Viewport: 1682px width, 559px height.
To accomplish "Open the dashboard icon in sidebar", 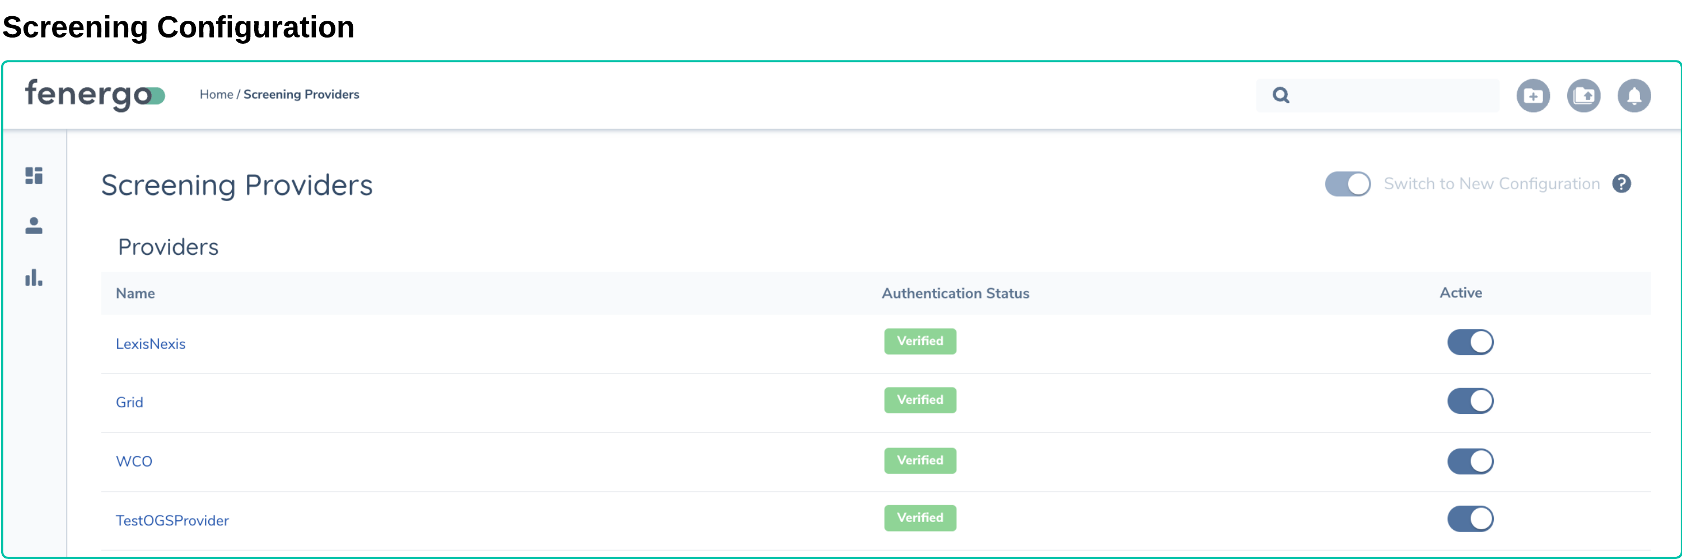I will tap(34, 176).
